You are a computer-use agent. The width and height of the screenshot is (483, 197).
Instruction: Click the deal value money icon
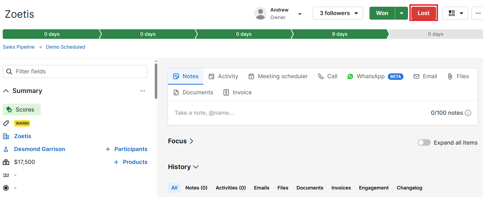click(x=6, y=162)
